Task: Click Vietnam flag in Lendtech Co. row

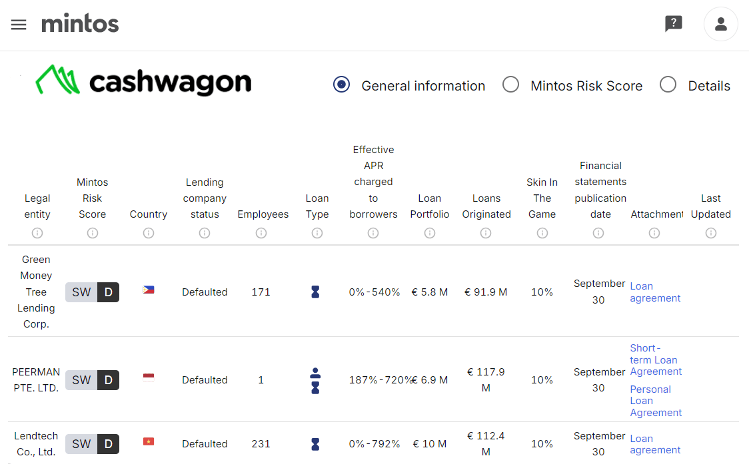Action: [149, 441]
